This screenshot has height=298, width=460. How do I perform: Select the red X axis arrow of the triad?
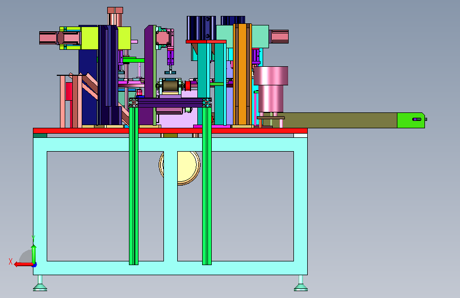(23, 264)
